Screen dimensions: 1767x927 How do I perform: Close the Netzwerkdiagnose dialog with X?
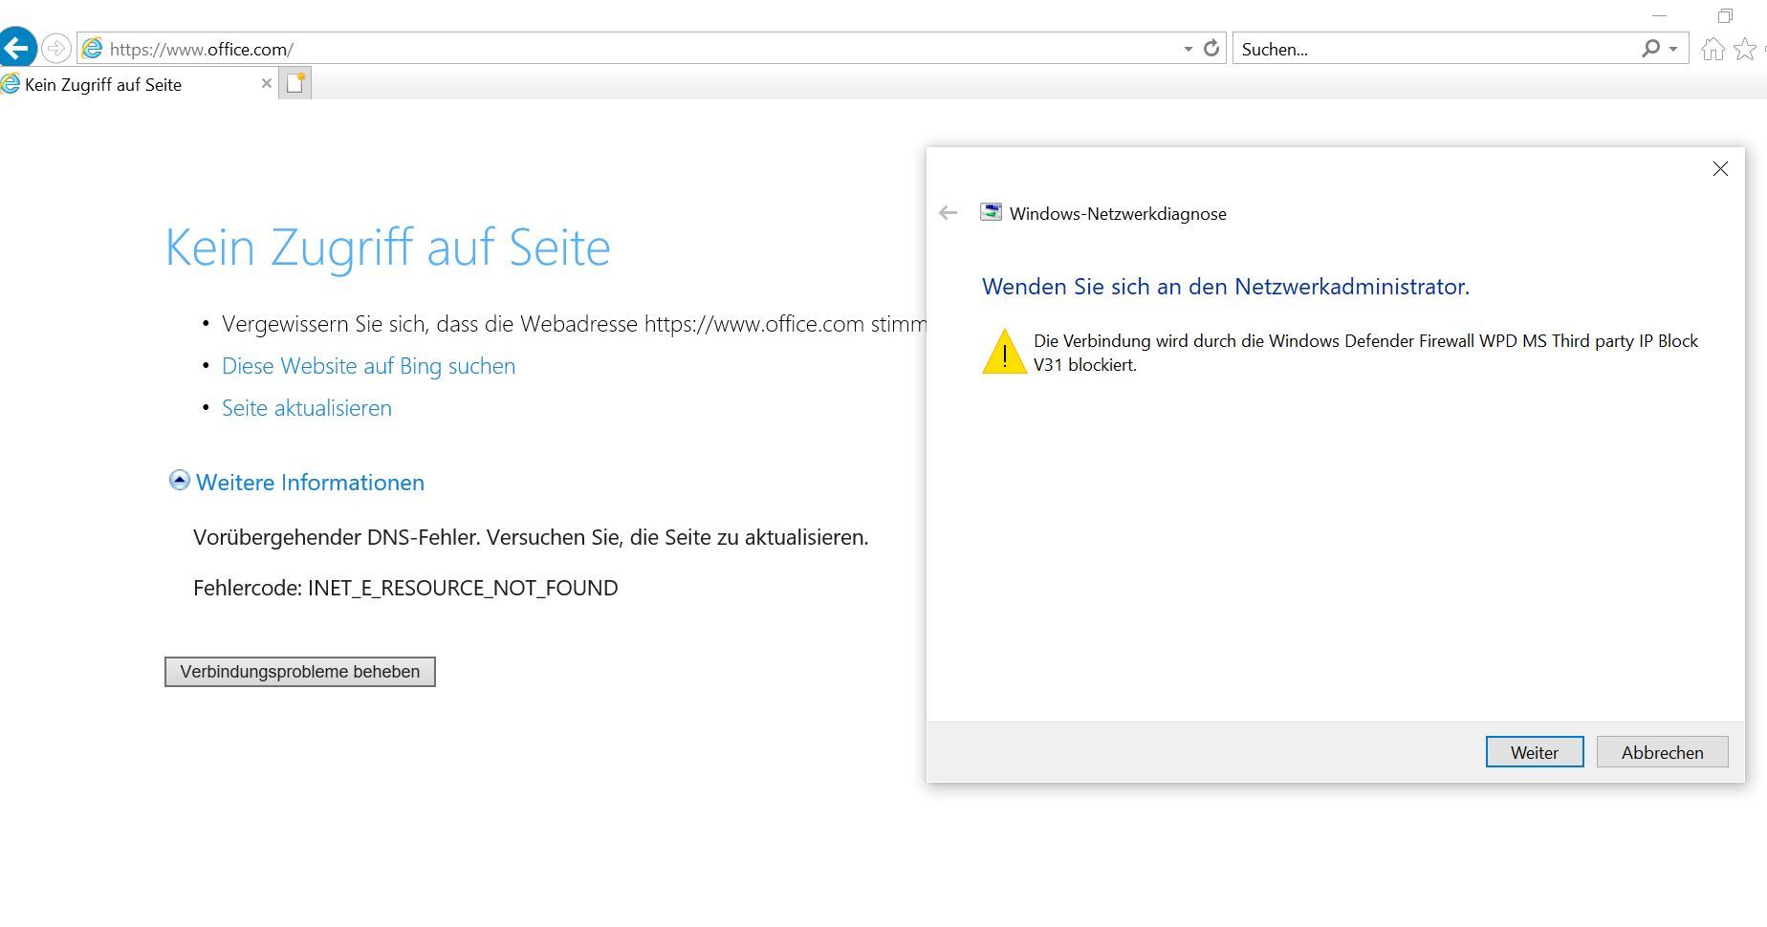[x=1720, y=169]
